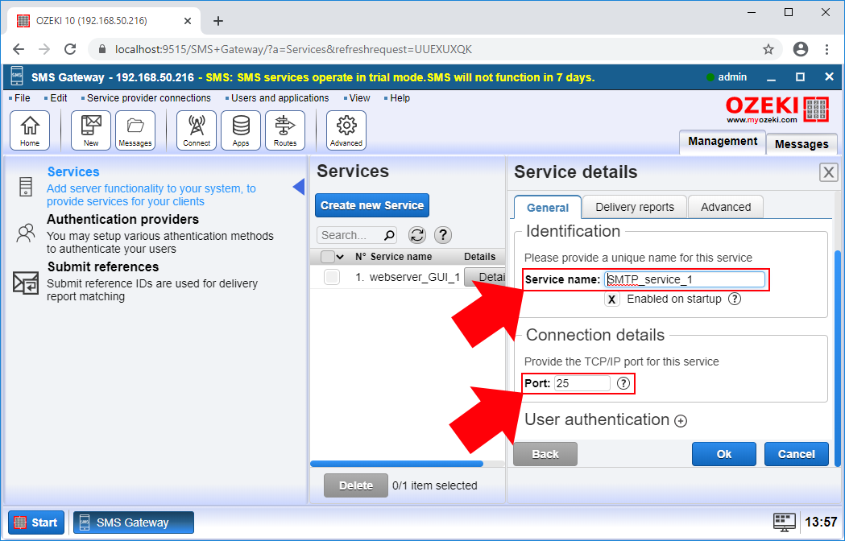Click the admin user label
Image resolution: width=845 pixels, height=541 pixels.
[x=732, y=77]
